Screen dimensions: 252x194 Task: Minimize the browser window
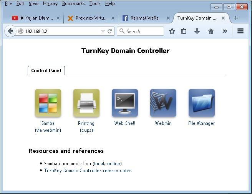click(216, 7)
